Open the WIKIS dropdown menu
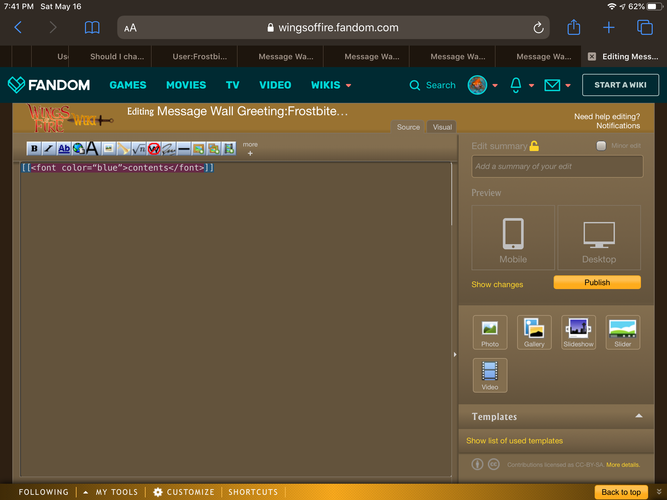The width and height of the screenshot is (667, 500). click(x=331, y=85)
